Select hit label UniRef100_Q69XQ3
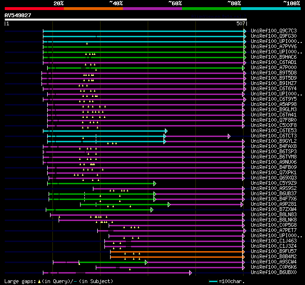The height and width of the screenshot is (285, 305). pyautogui.click(x=274, y=178)
